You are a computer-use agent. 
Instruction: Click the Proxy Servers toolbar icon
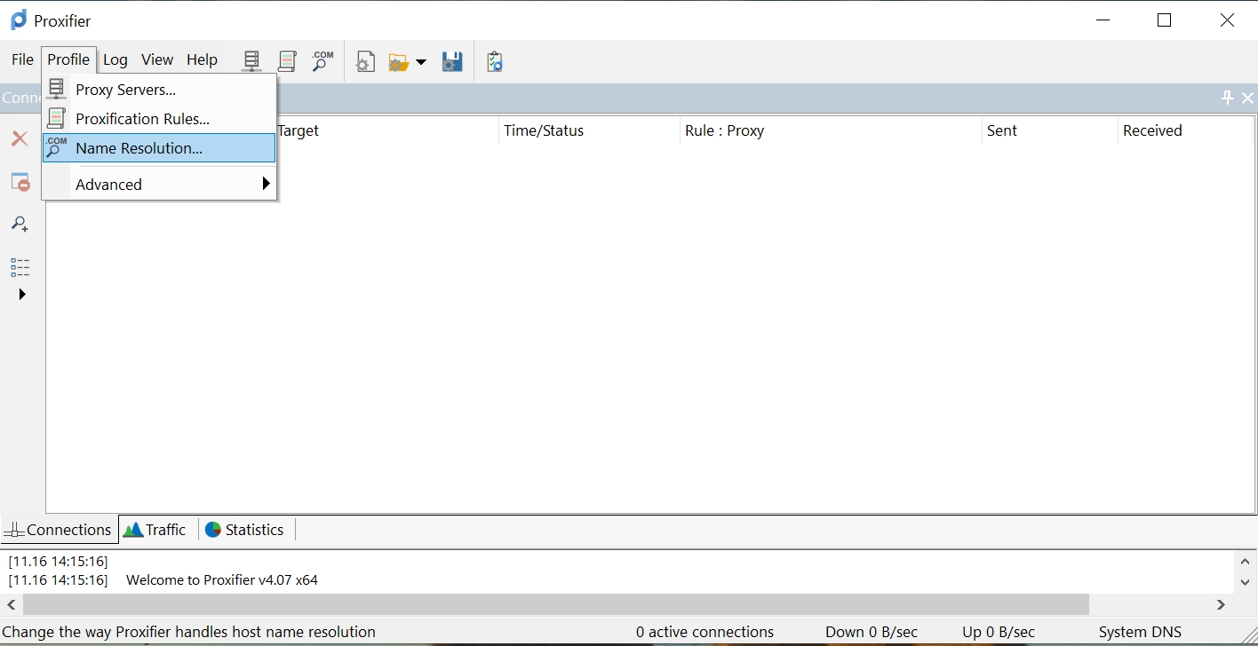tap(251, 61)
